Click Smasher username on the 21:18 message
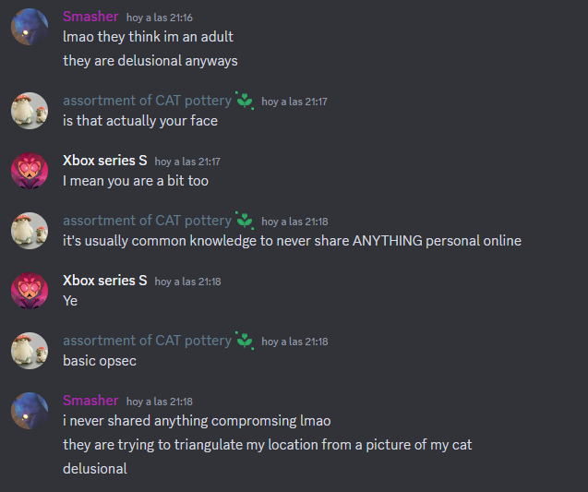The image size is (588, 492). 90,401
